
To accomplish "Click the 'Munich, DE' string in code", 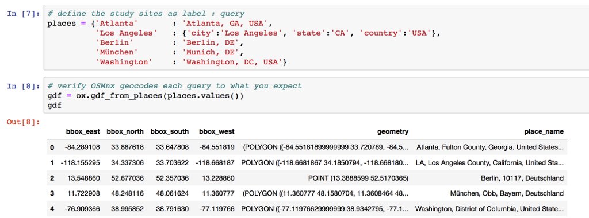I will 213,52.
